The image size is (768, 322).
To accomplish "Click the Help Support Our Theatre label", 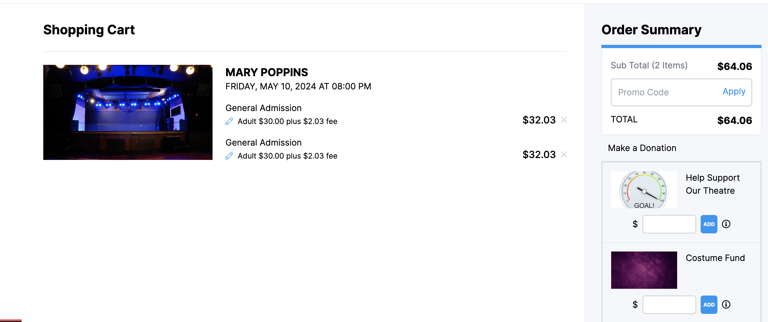I will [x=713, y=184].
